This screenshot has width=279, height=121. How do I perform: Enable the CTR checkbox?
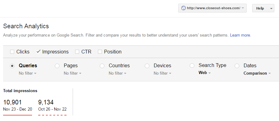(x=77, y=52)
